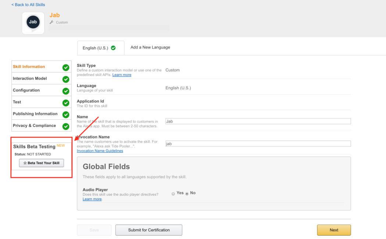Click the Custom skill type value
Viewport: 386px width, 239px height.
point(172,70)
